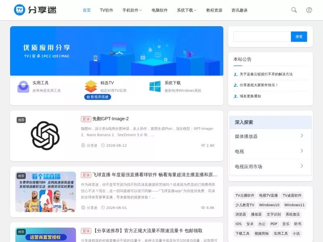Open the 电脑软件 nav item
The image size is (323, 242).
(x=159, y=10)
